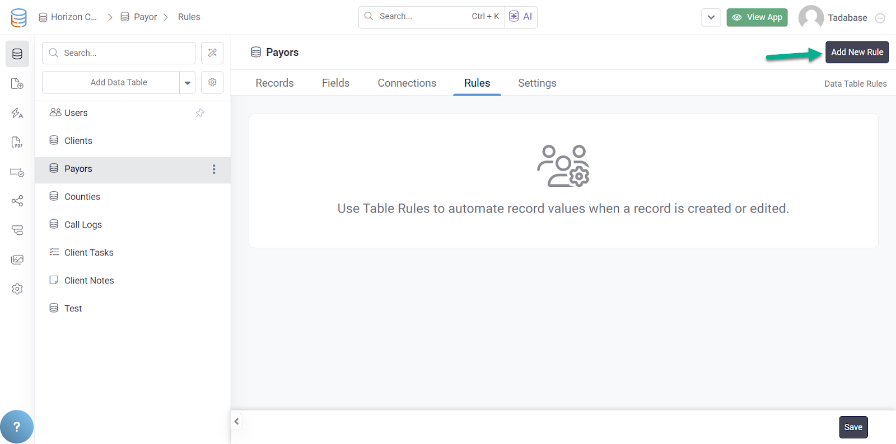Open the Payors table three-dot menu
Screen dimensions: 896x444
tap(214, 169)
